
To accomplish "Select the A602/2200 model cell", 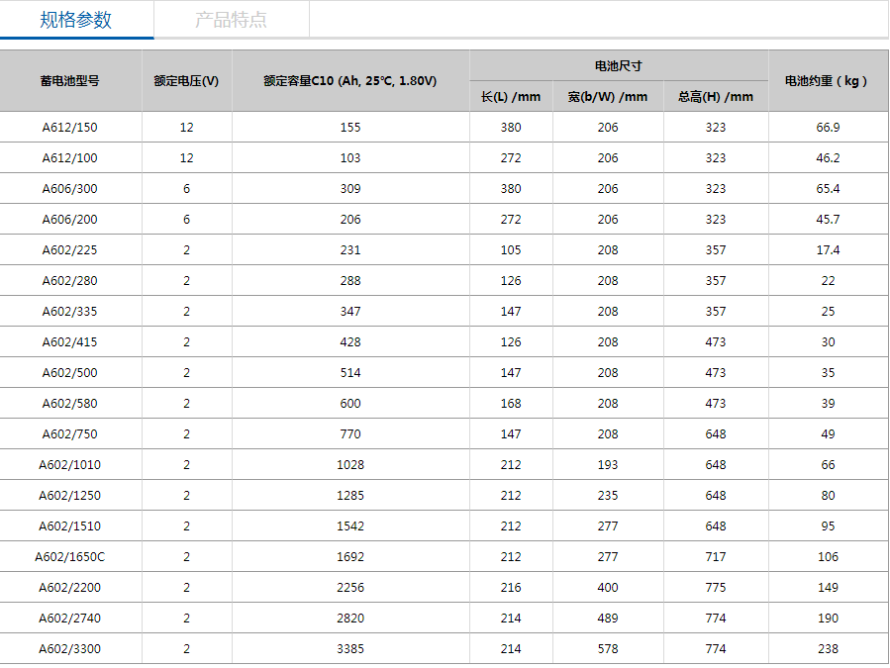I will (70, 588).
